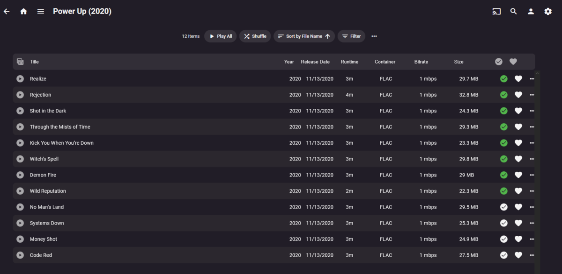Open Sort by File Name options
The width and height of the screenshot is (562, 274).
[304, 36]
